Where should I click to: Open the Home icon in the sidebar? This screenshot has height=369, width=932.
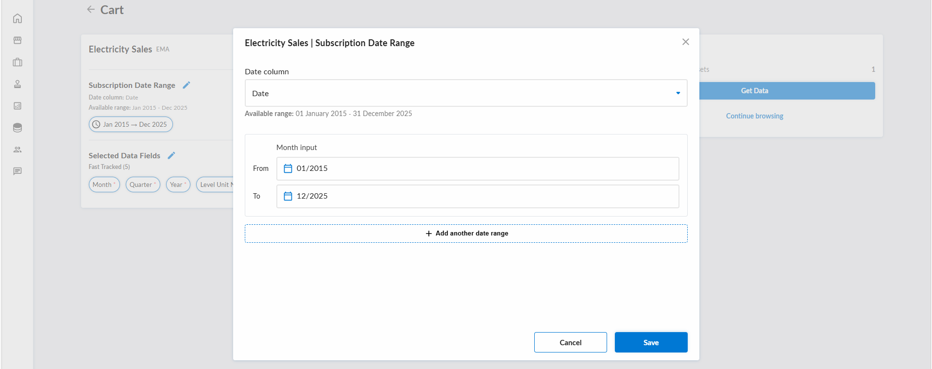pos(17,18)
